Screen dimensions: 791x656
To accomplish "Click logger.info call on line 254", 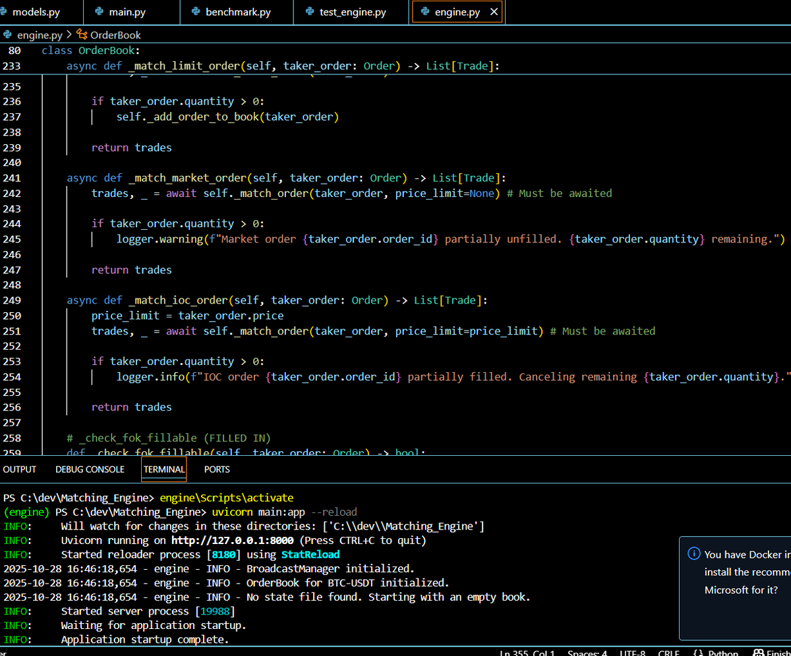I will (x=150, y=377).
